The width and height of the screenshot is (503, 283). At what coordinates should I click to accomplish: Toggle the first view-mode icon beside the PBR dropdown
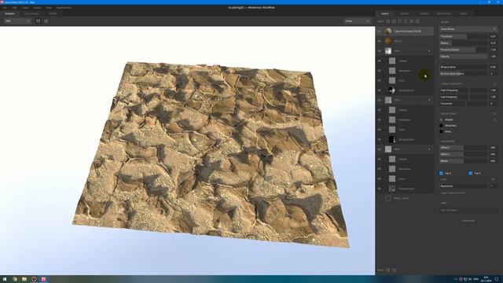coord(39,21)
